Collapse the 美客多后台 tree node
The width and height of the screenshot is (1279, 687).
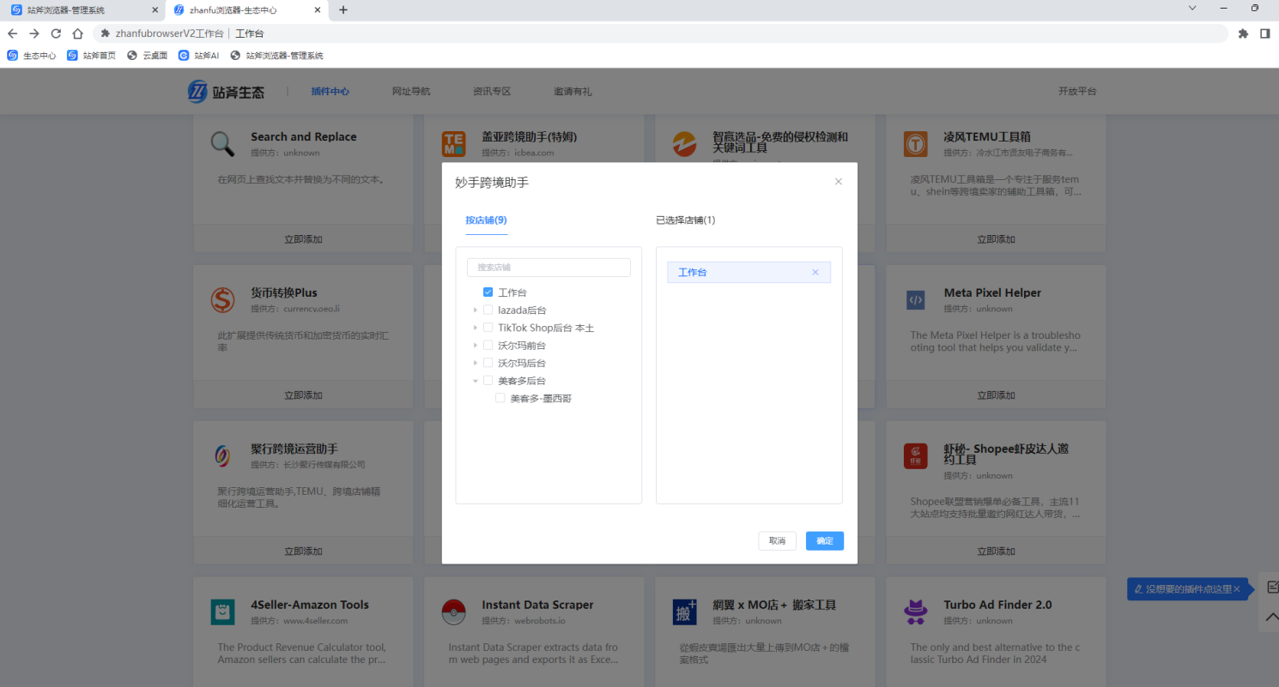476,381
